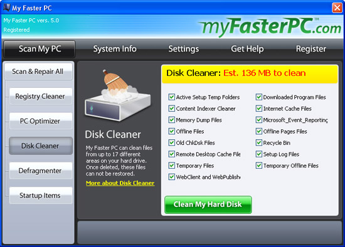
Task: Toggle the Recycle Bin checkbox
Action: pos(258,143)
